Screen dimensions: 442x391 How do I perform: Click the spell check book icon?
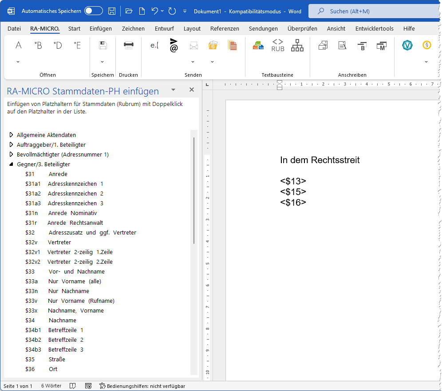click(x=73, y=386)
